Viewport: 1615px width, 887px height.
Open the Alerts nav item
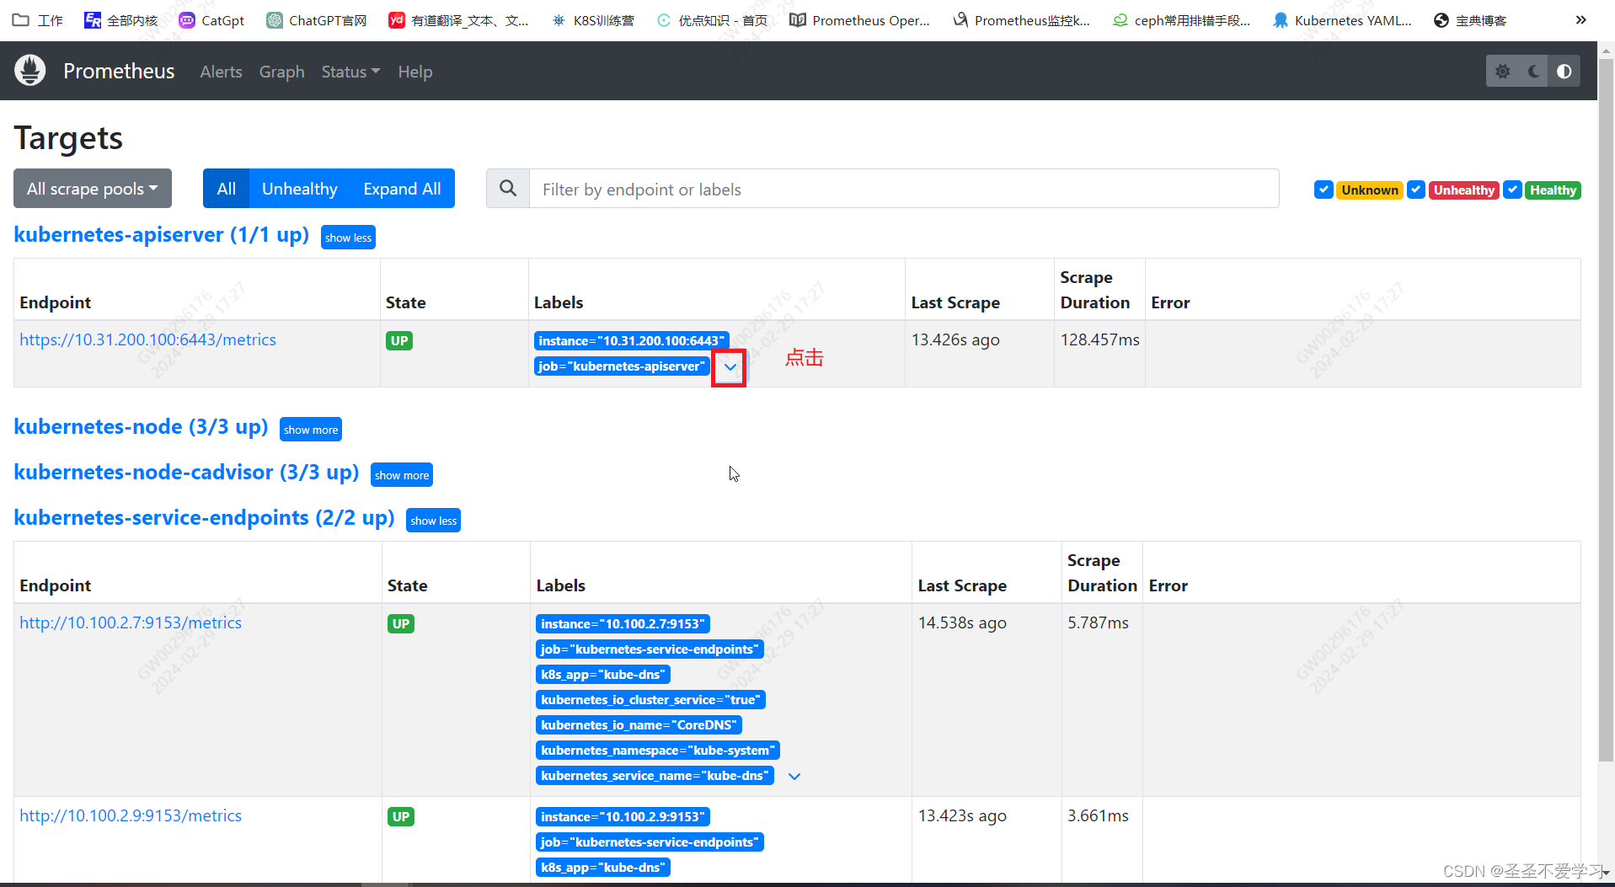coord(221,72)
